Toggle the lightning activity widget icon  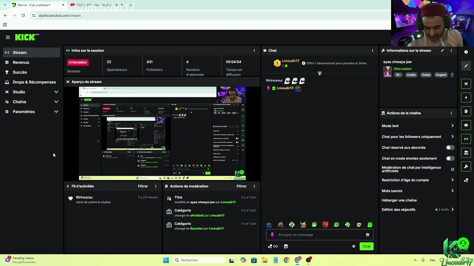[466, 98]
